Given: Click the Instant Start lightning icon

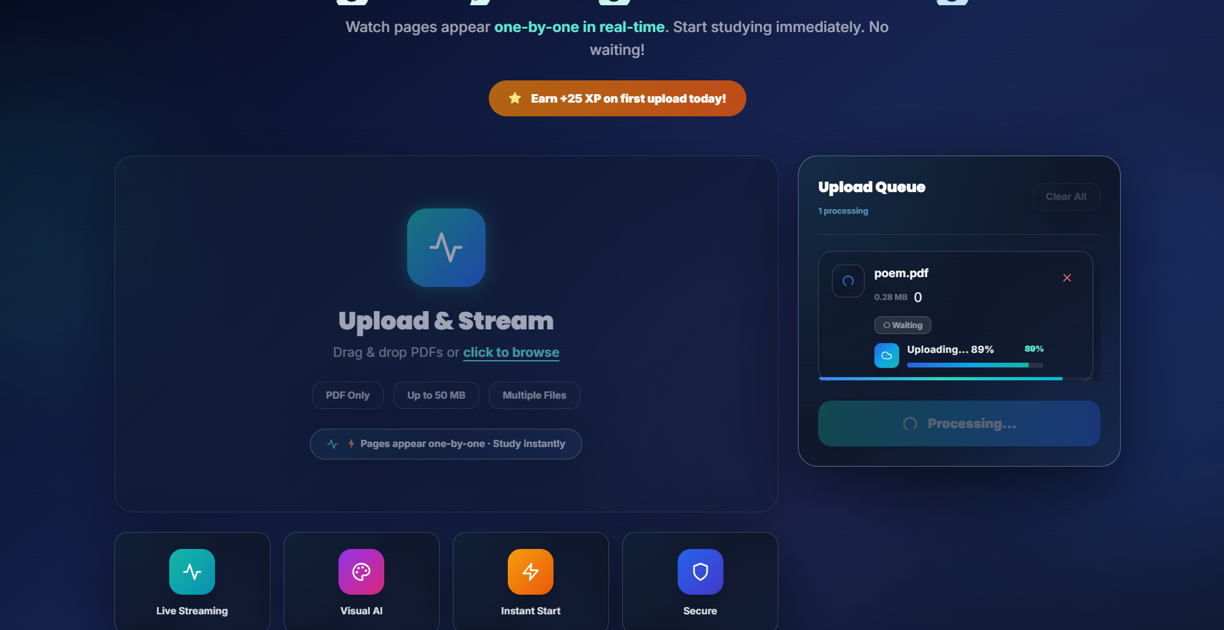Looking at the screenshot, I should pyautogui.click(x=531, y=572).
